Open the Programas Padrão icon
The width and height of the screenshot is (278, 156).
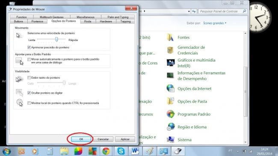point(171,114)
